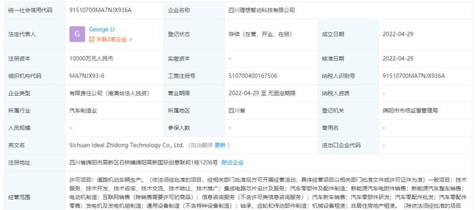This screenshot has width=476, height=210.
Task: Click region value 四川省
Action: pyautogui.click(x=237, y=111)
